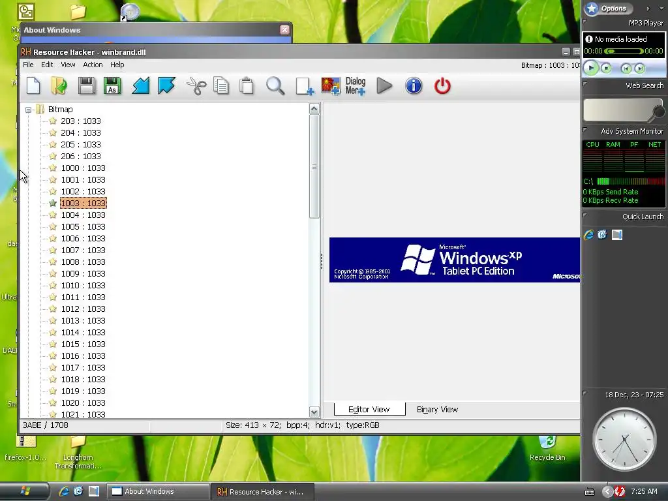The height and width of the screenshot is (501, 668).
Task: Select bitmap resource 1012 : 1033
Action: (x=83, y=309)
